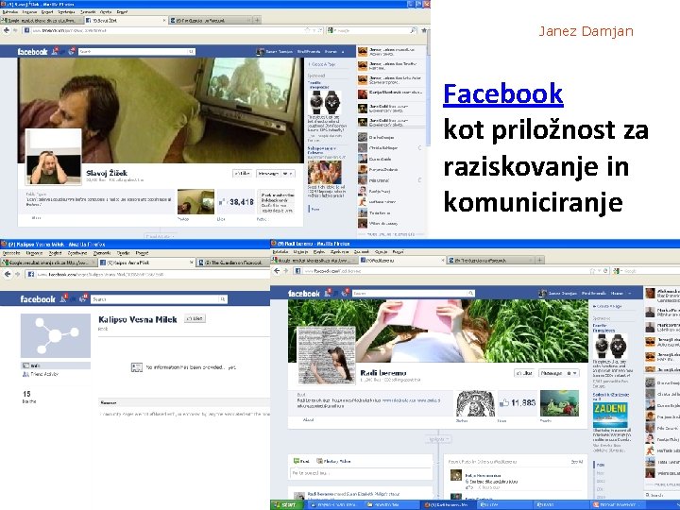Viewport: 680px width, 510px height.
Task: Click facebook logo in Radi beremo window
Action: coord(304,294)
